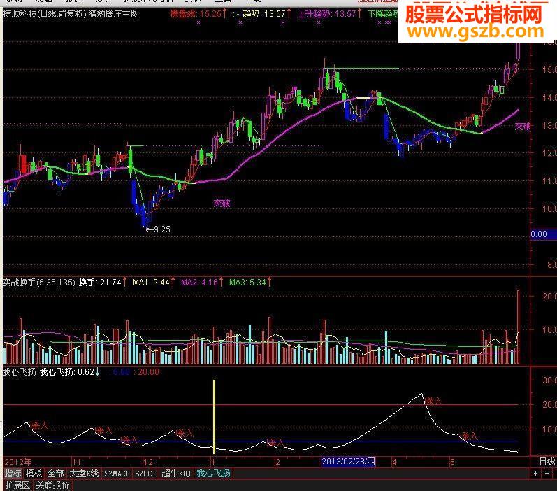This screenshot has width=557, height=491.
Task: Click the tallest volume bar at far right
Action: coord(519,327)
